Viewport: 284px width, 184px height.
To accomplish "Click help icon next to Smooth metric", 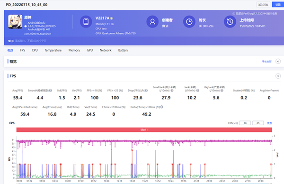I will (x=51, y=91).
